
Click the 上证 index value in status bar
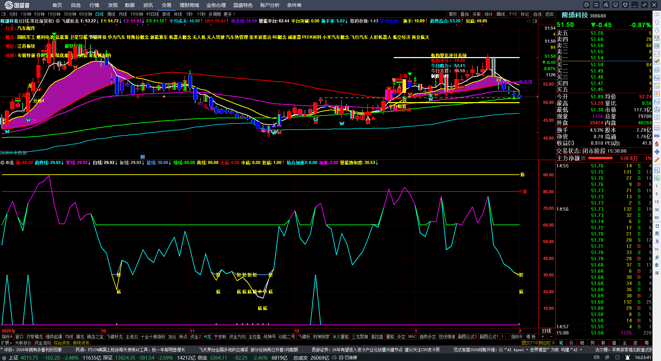click(x=29, y=358)
